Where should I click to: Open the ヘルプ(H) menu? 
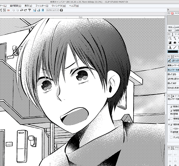click(x=74, y=6)
